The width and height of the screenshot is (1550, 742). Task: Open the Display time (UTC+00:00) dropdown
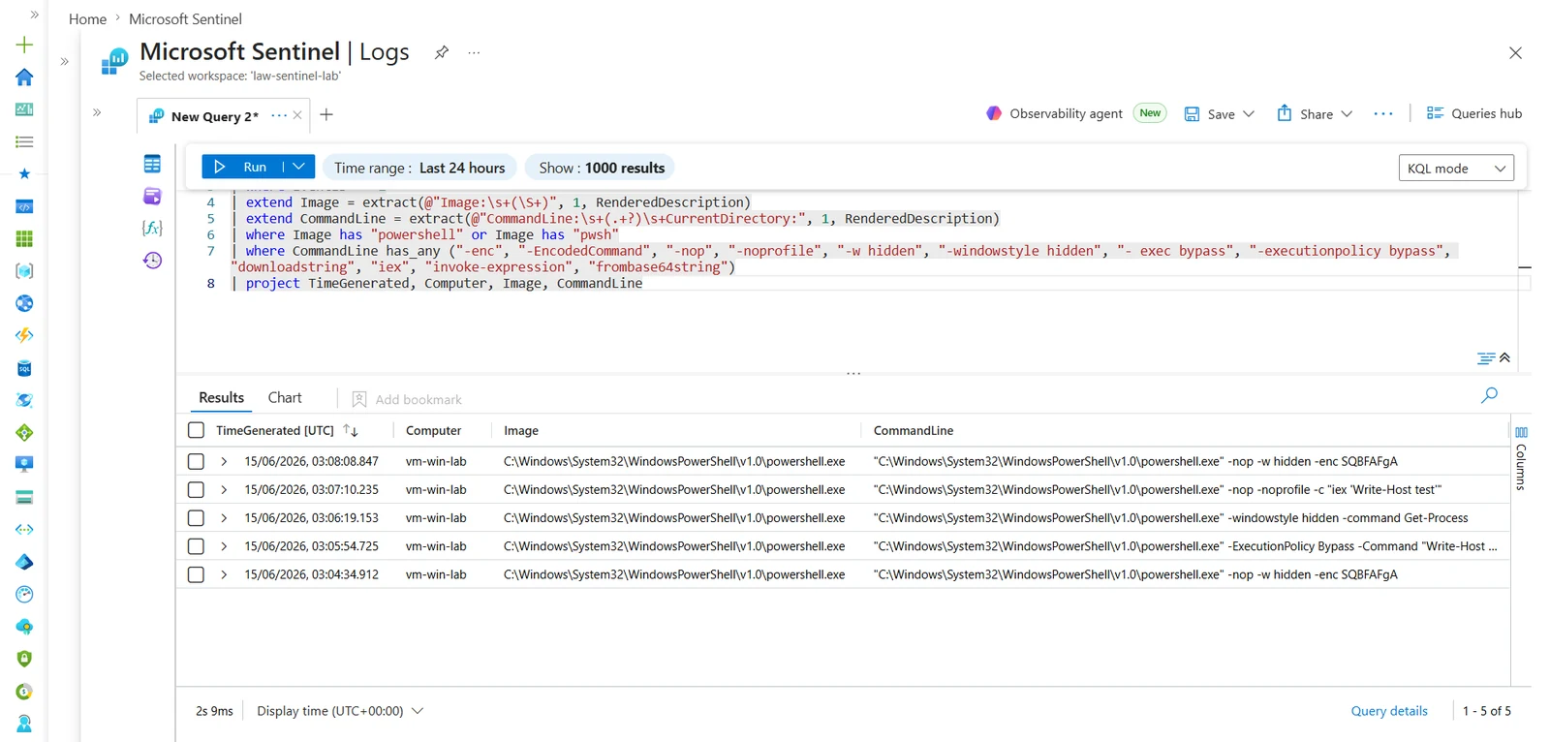(340, 711)
